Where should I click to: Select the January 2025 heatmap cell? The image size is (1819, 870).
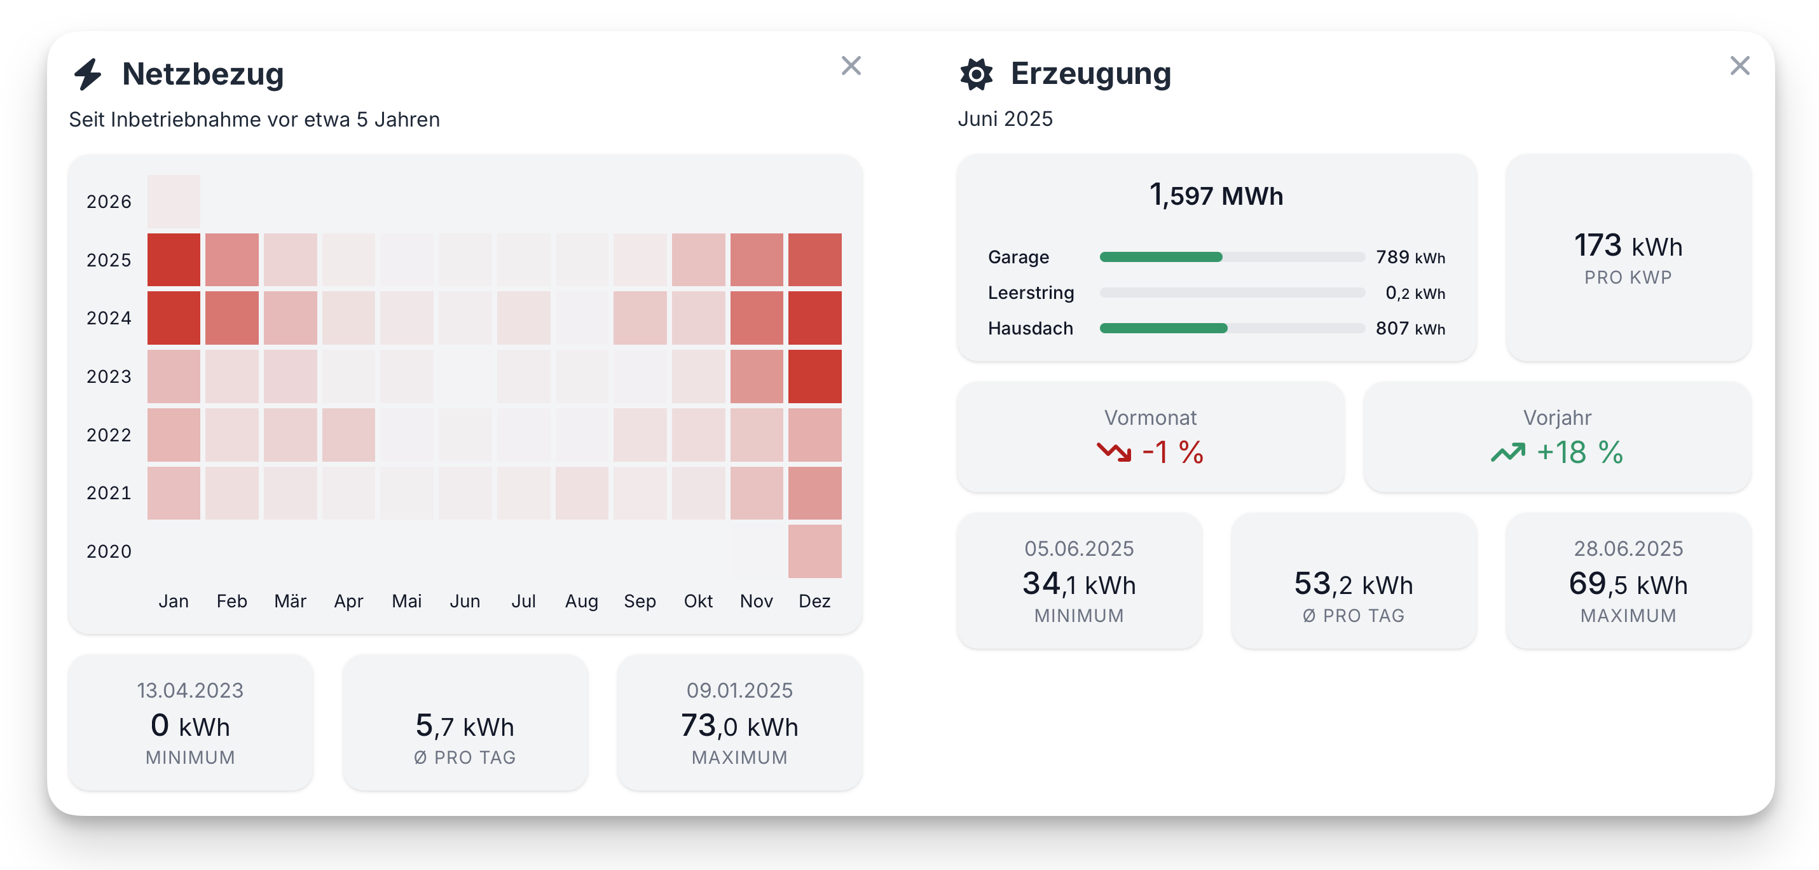(174, 260)
